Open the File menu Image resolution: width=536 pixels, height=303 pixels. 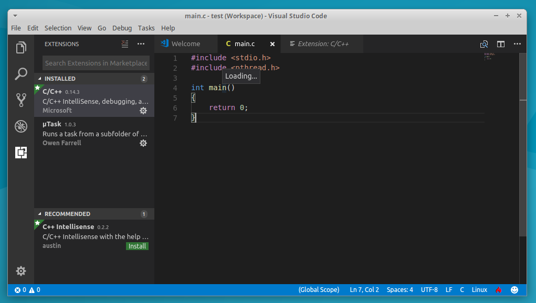[x=16, y=28]
